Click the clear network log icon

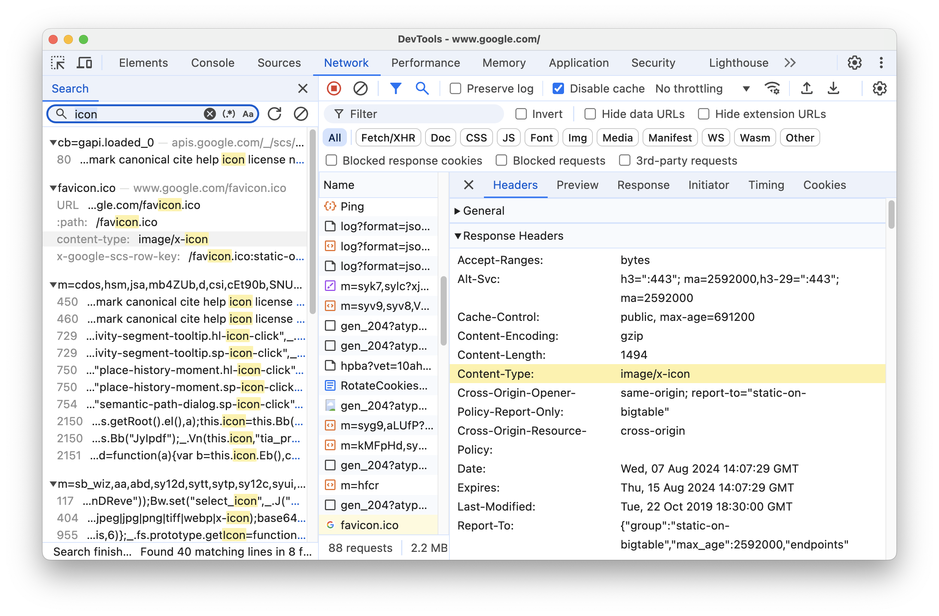[361, 88]
